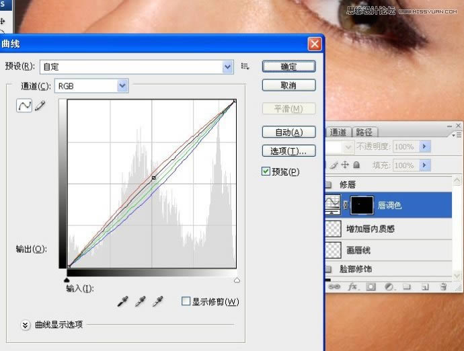Switch to the 通道 channels tab
The height and width of the screenshot is (351, 464).
tap(338, 132)
